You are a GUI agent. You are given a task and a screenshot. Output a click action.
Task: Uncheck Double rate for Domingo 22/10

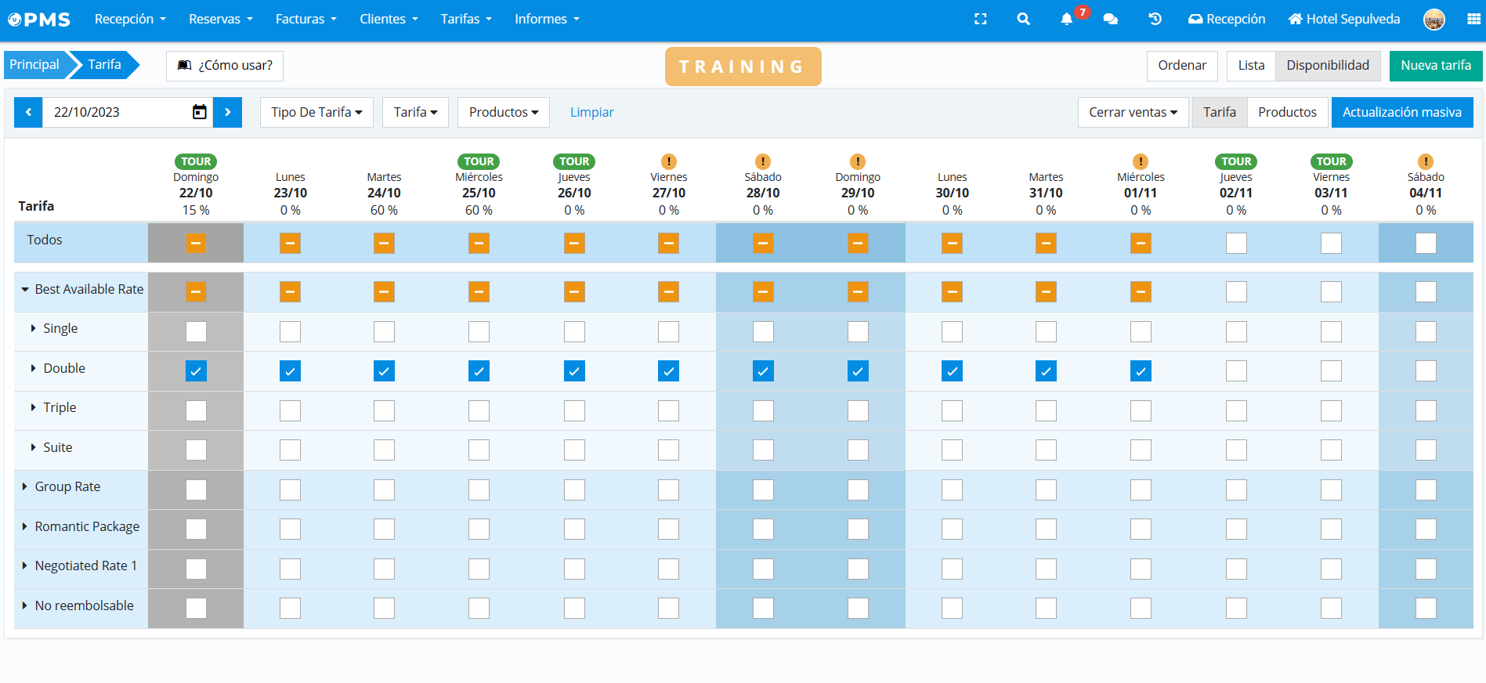tap(196, 371)
